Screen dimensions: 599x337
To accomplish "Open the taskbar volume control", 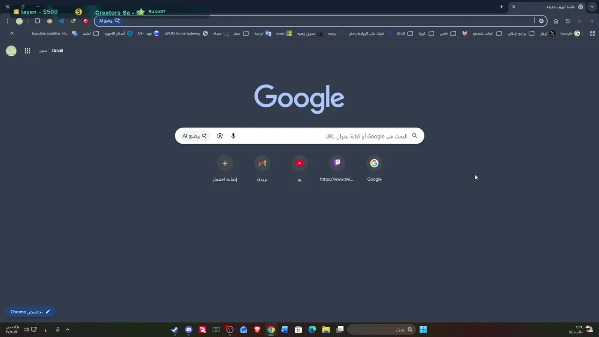I will coord(26,330).
